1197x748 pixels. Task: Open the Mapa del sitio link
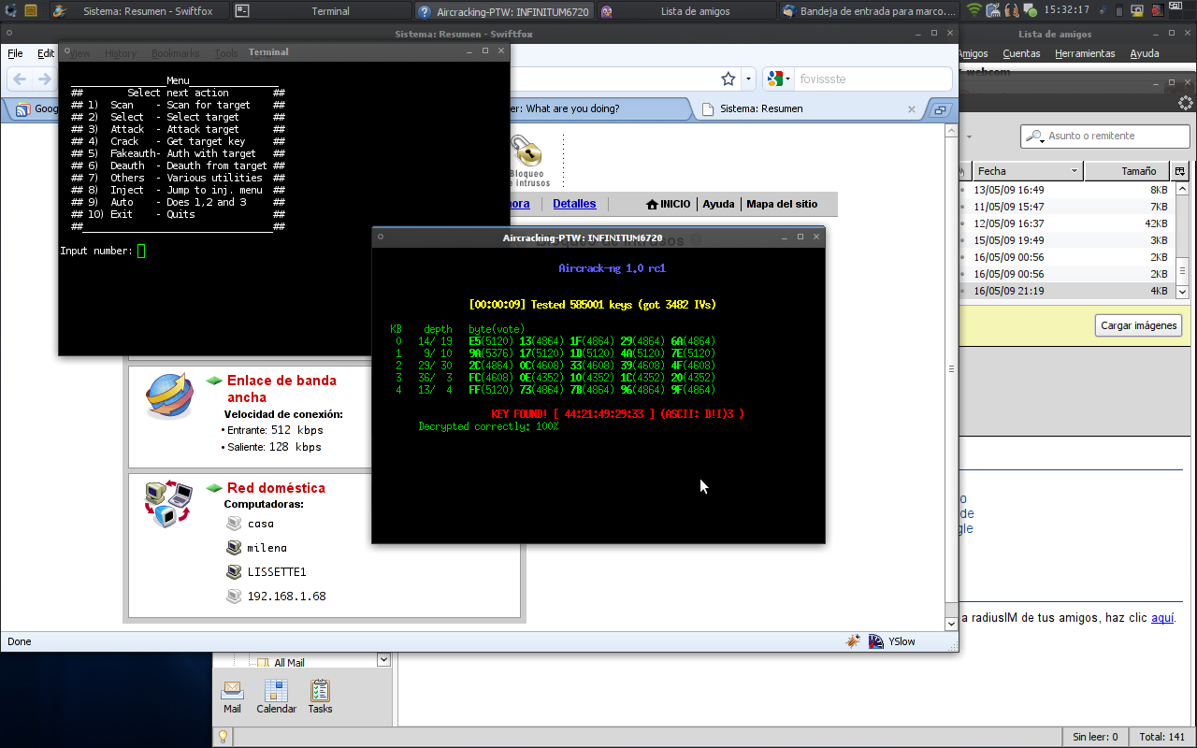(782, 204)
